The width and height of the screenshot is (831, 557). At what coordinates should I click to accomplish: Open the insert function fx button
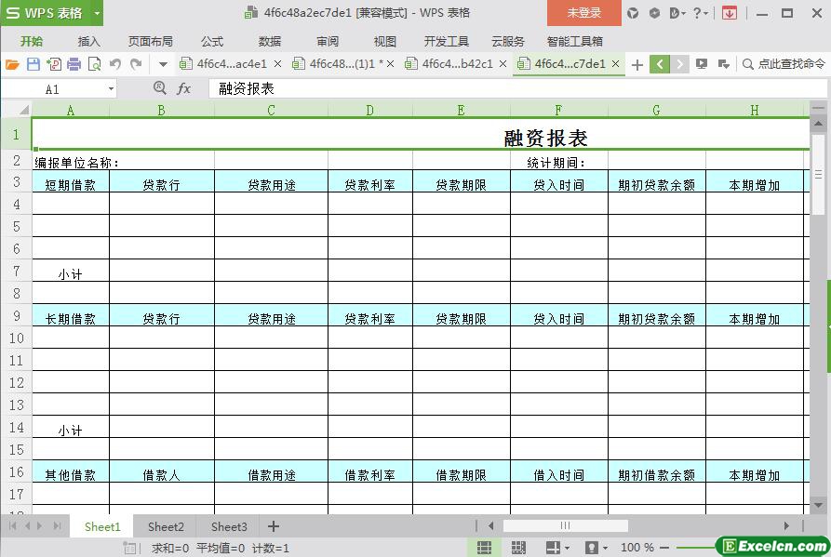[183, 88]
